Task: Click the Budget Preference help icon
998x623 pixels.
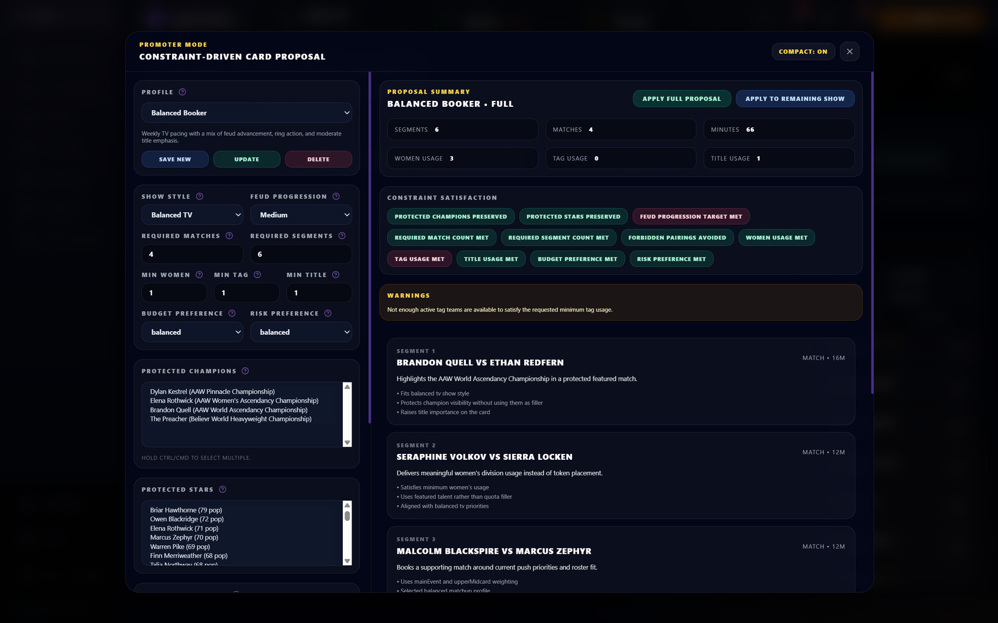Action: coord(232,314)
